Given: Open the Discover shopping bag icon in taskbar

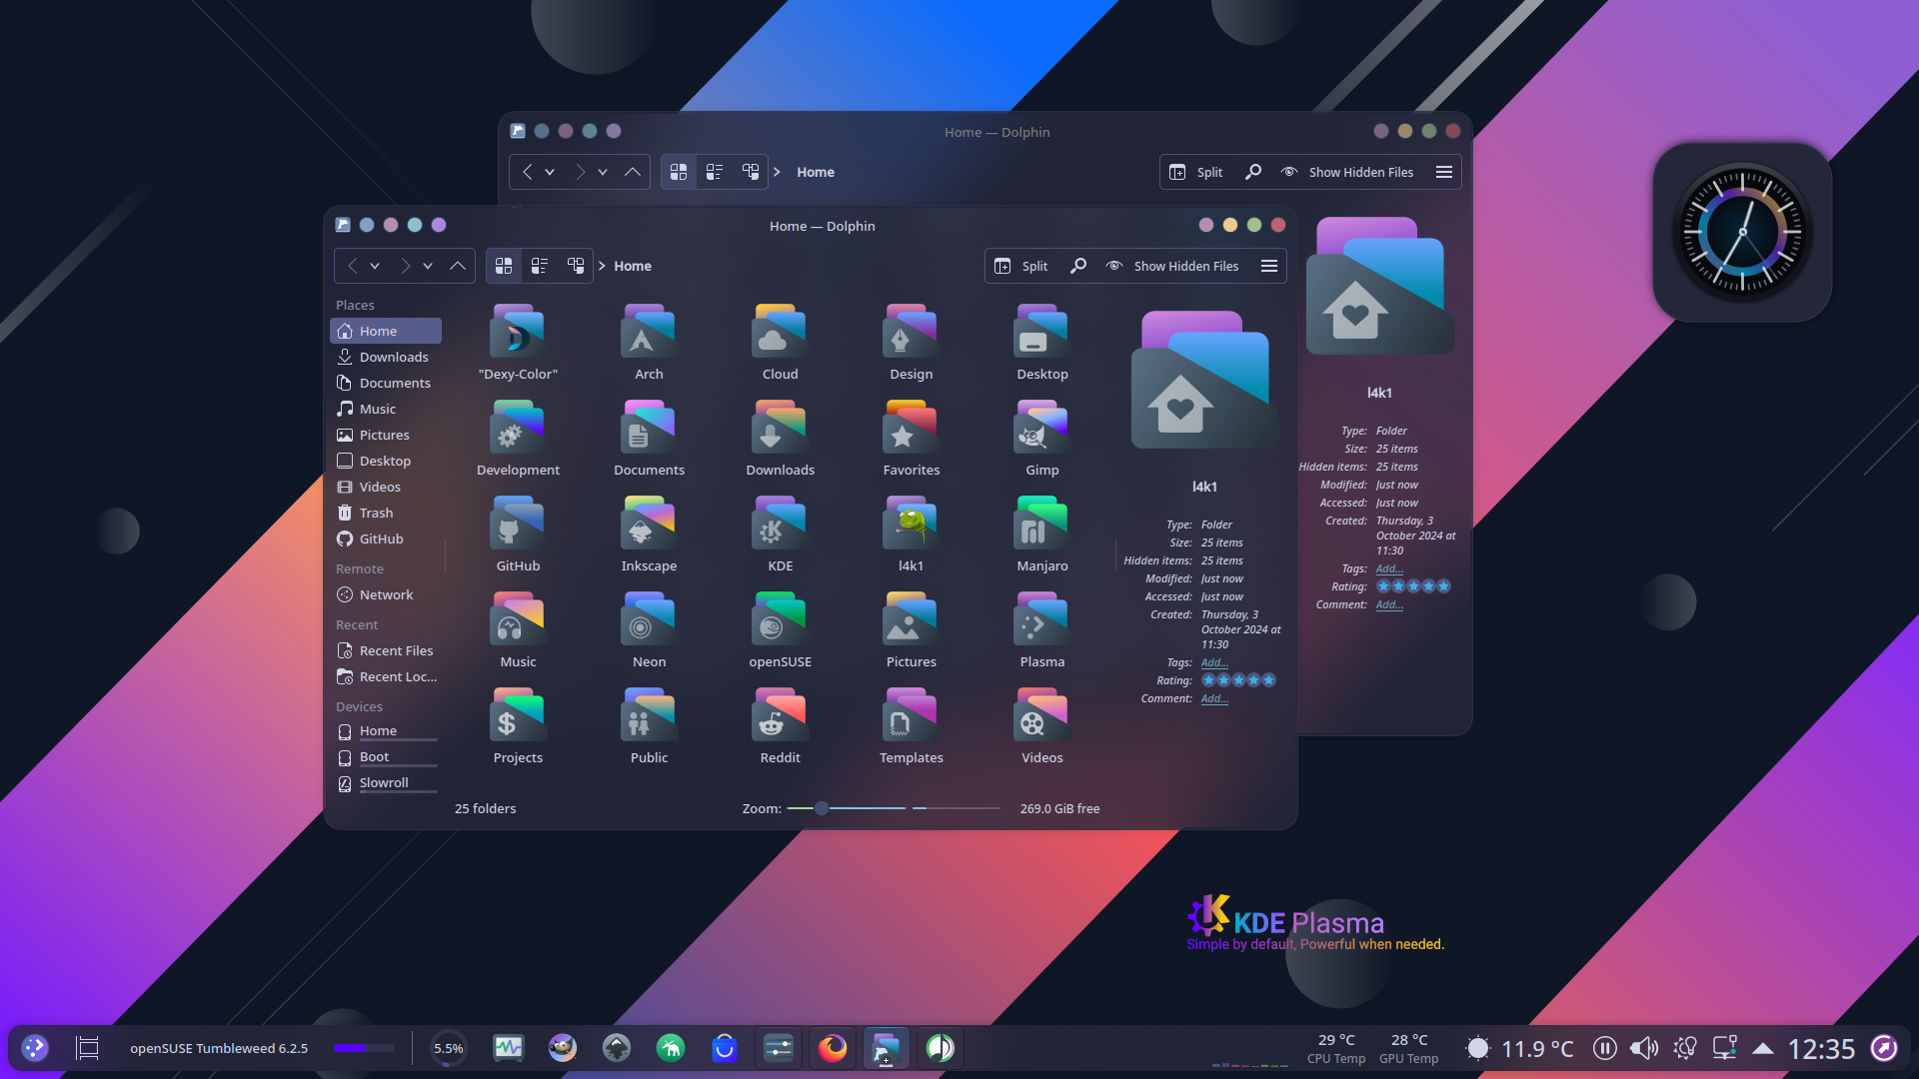Looking at the screenshot, I should (x=725, y=1048).
